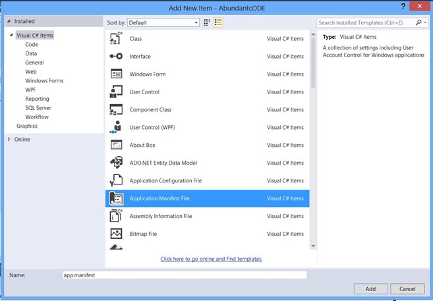Select the Bitmap File label

pos(143,234)
